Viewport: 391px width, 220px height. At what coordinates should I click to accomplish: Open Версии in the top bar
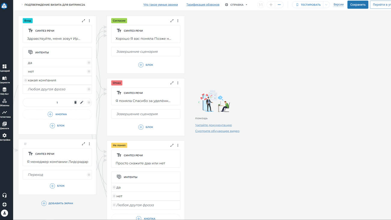[x=338, y=5]
